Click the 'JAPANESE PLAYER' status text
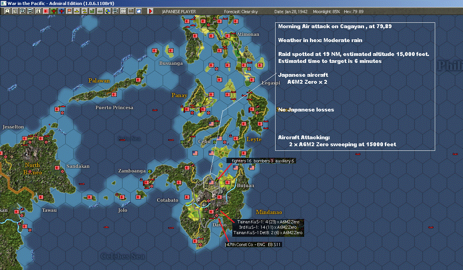Image resolution: width=463 pixels, height=270 pixels. [x=179, y=12]
